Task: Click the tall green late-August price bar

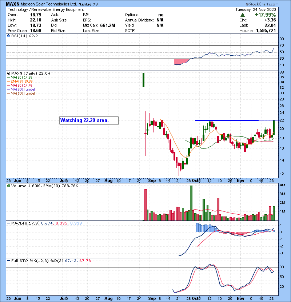Action: (x=143, y=80)
